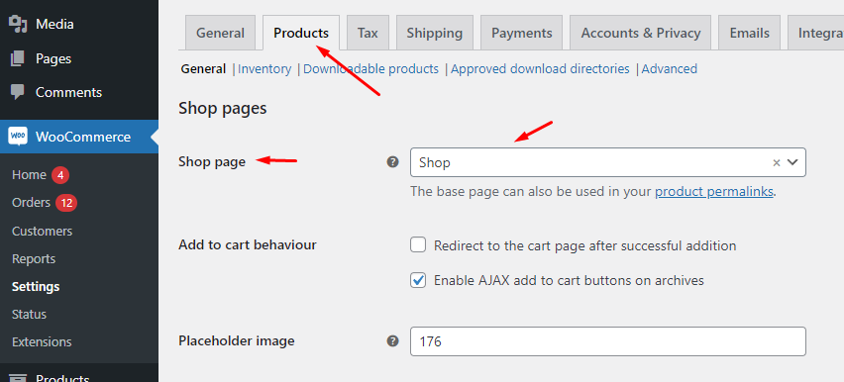Go to the Inventory sub-section link

pos(264,69)
